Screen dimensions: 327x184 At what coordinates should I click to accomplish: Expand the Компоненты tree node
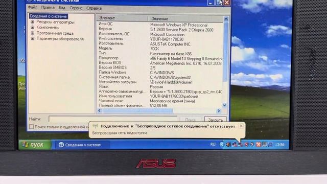(x=33, y=27)
